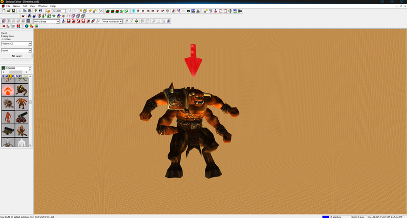The image size is (407, 218).
Task: Click the blue color box in the status bar
Action: pos(326,216)
